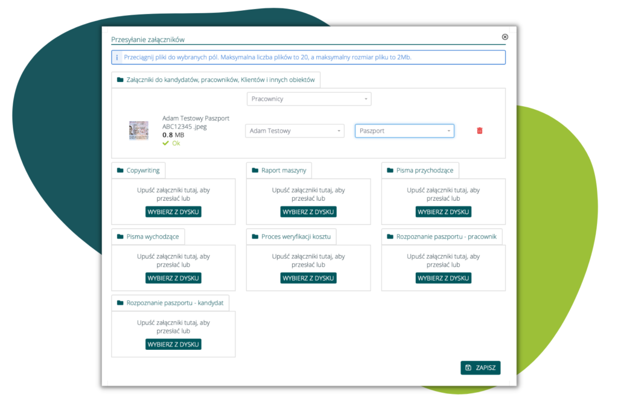Click the folder icon beside Pisma przychodzące
The image size is (618, 412).
390,171
